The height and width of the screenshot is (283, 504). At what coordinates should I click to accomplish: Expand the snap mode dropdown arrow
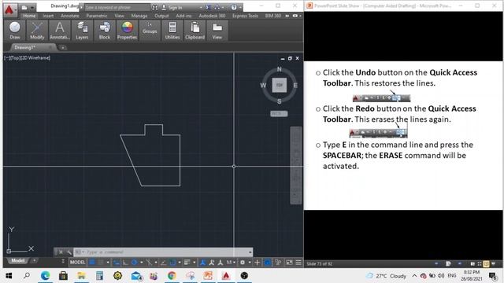coord(108,263)
